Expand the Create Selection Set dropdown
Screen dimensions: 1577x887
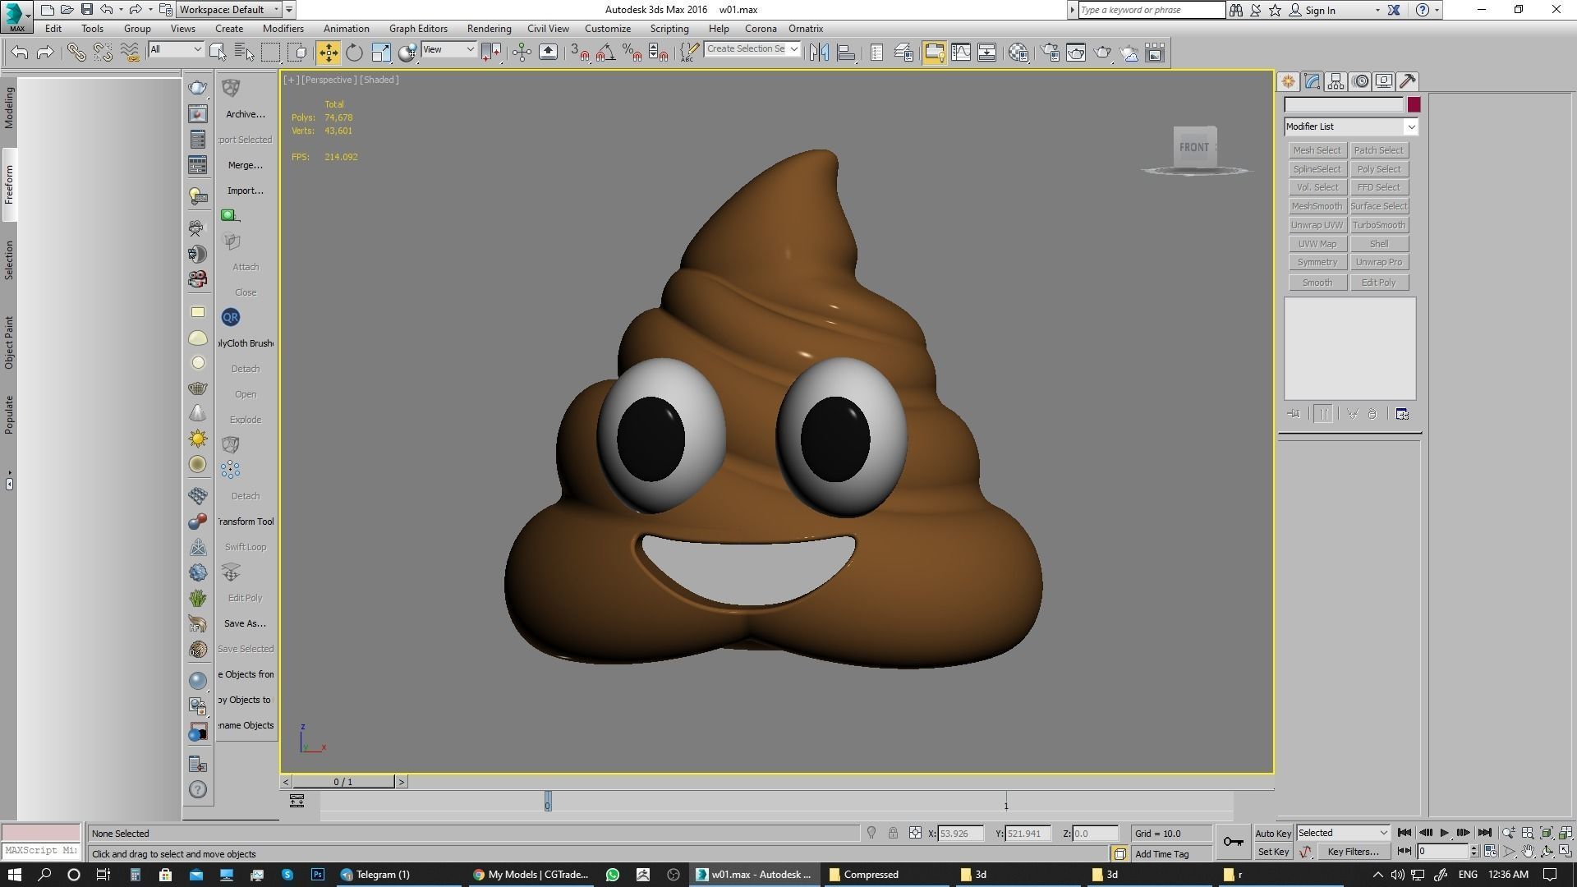pyautogui.click(x=793, y=49)
